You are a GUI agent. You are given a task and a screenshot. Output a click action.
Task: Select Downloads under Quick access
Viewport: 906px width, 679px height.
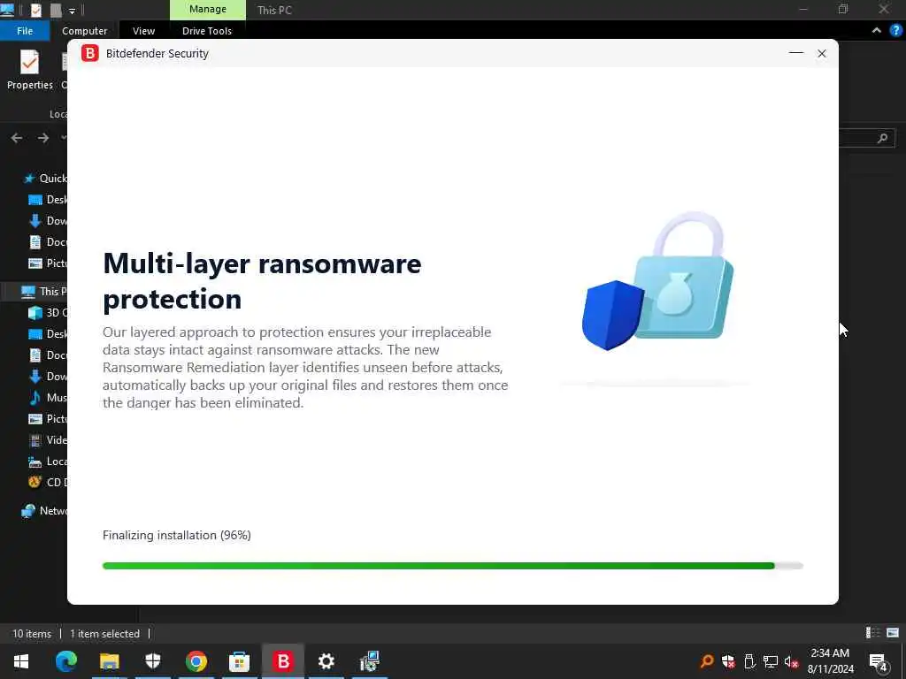coord(48,220)
